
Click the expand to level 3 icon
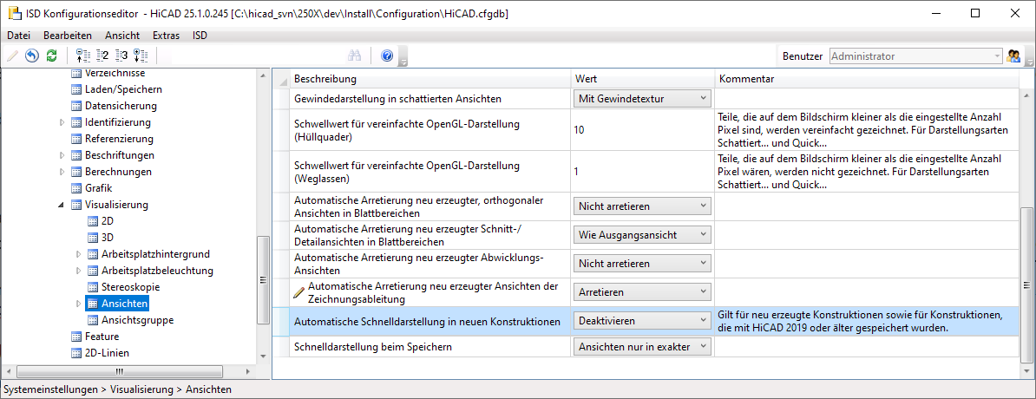click(x=121, y=56)
